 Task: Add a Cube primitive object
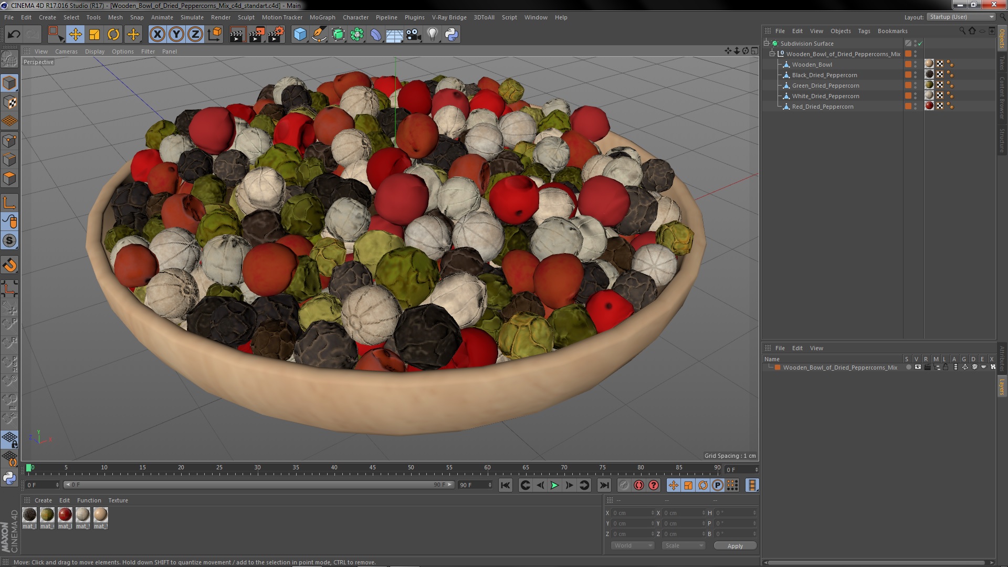coord(300,35)
